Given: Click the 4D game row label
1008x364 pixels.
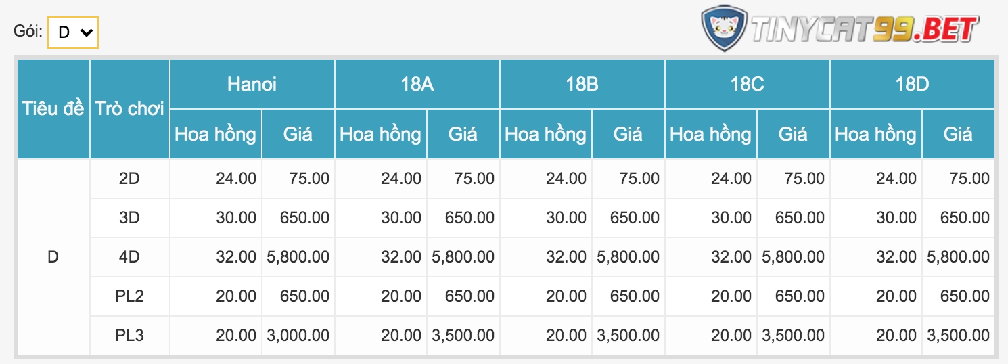Looking at the screenshot, I should pyautogui.click(x=129, y=257).
